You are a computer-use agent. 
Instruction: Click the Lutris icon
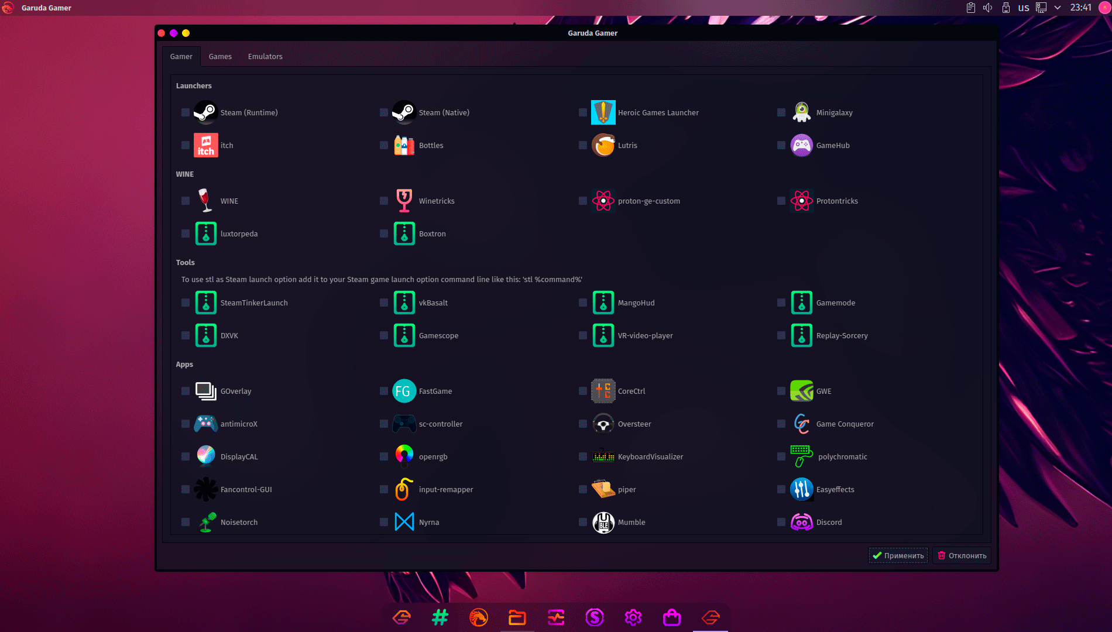pos(603,145)
